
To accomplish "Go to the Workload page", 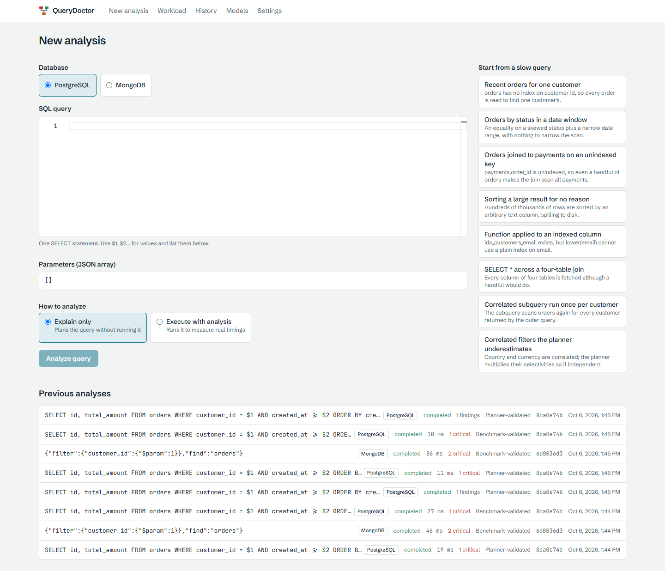I will click(172, 11).
